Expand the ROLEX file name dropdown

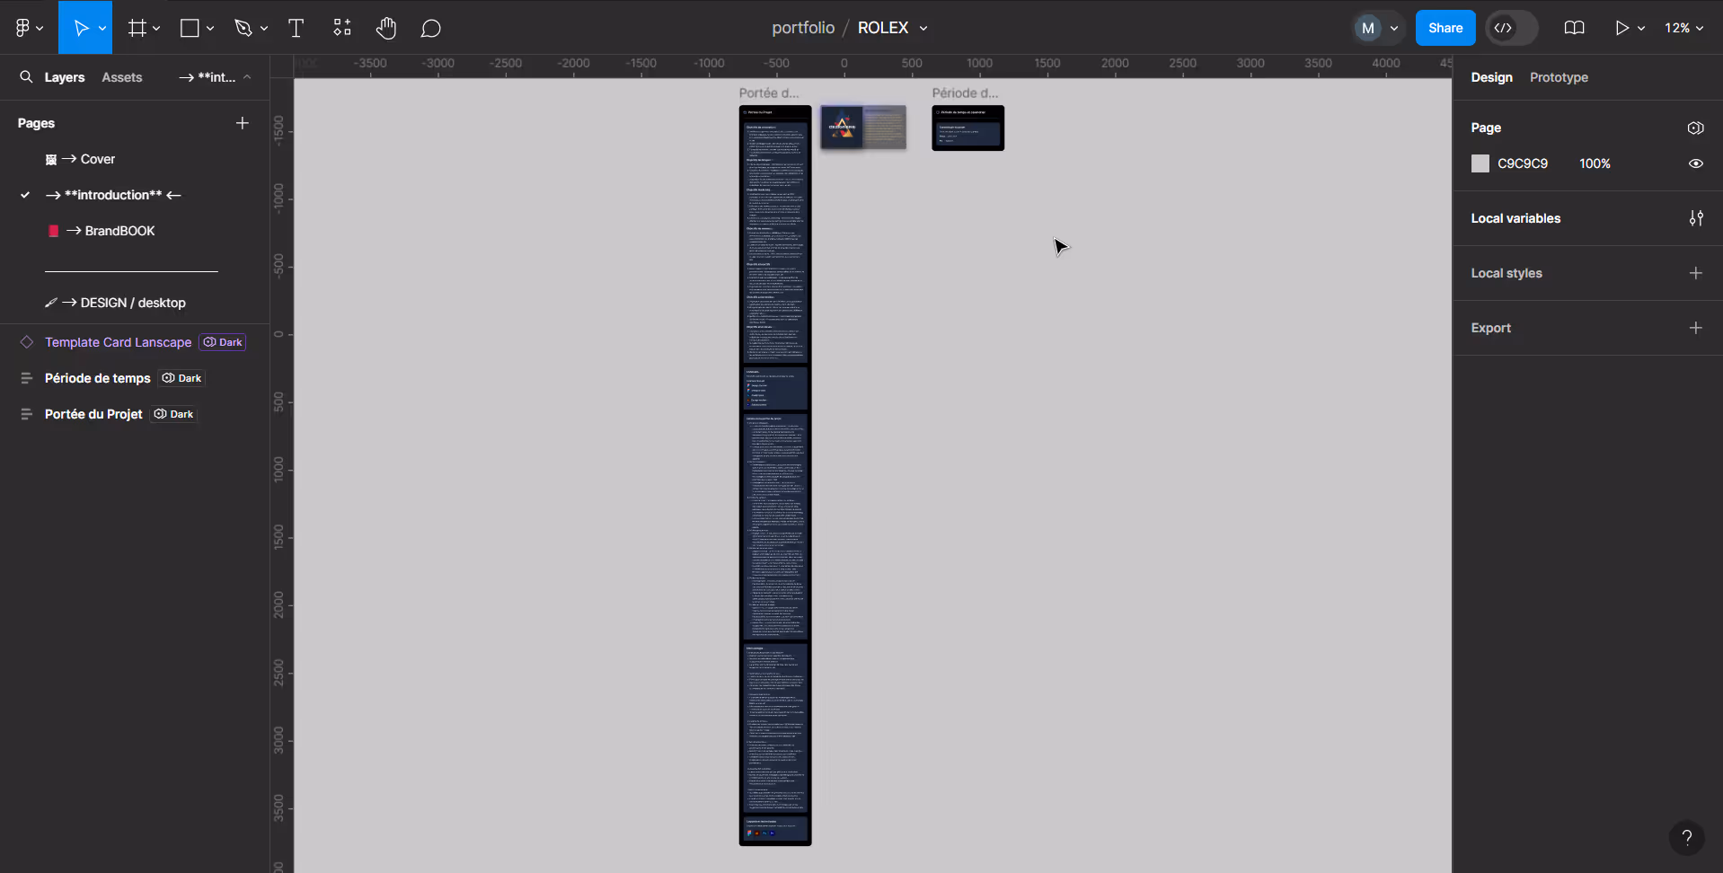click(923, 28)
